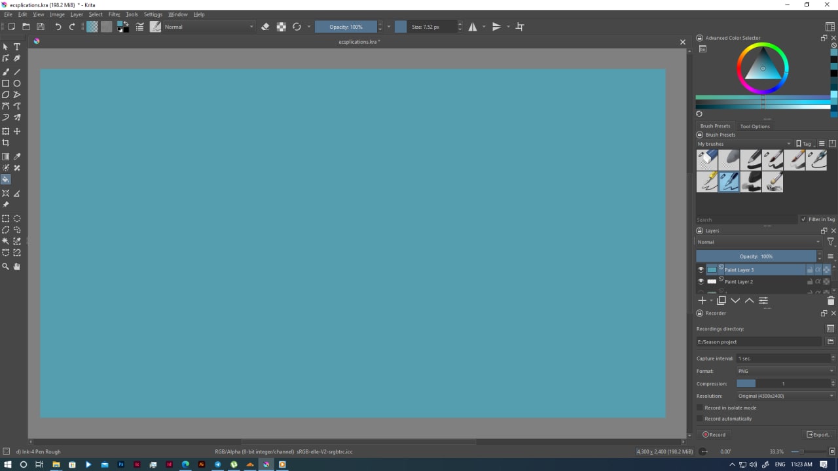Click the Export... button

click(818, 434)
